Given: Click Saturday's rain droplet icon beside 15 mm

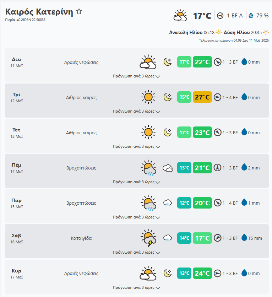Looking at the screenshot, I should click(x=244, y=238).
